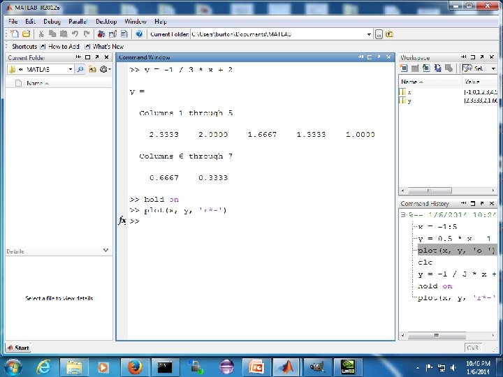Viewport: 503px width, 377px height.
Task: Click the Start button
Action: (18, 348)
